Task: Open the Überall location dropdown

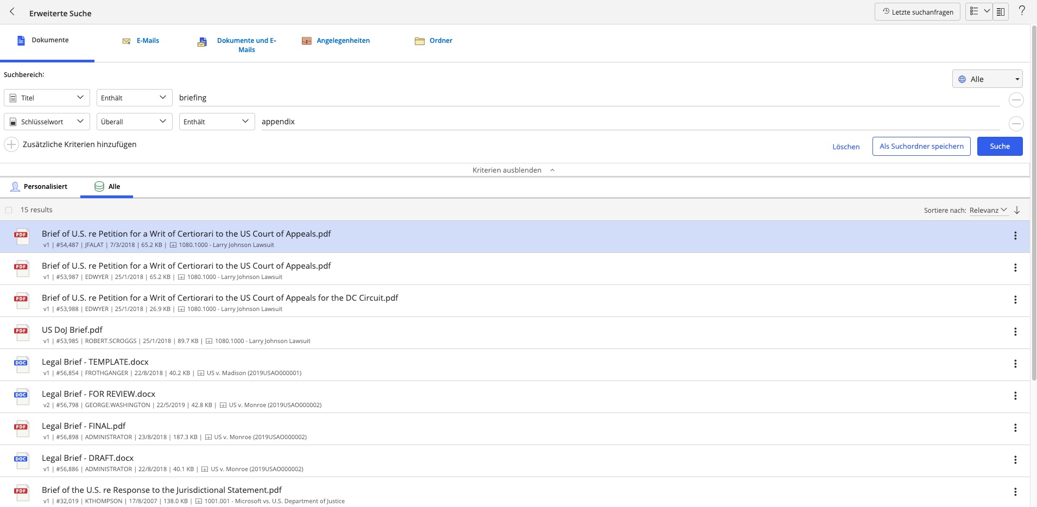Action: tap(134, 122)
